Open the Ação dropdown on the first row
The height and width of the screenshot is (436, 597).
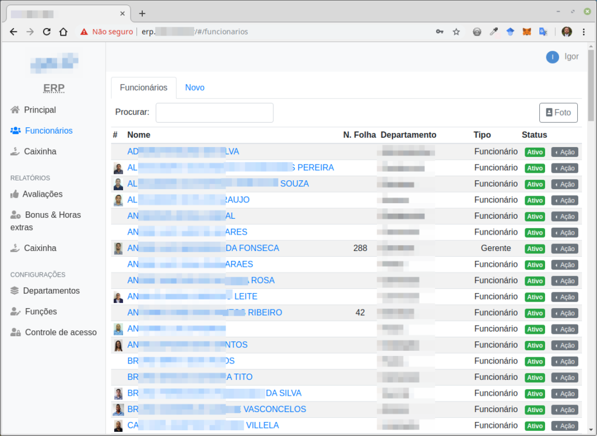click(564, 152)
